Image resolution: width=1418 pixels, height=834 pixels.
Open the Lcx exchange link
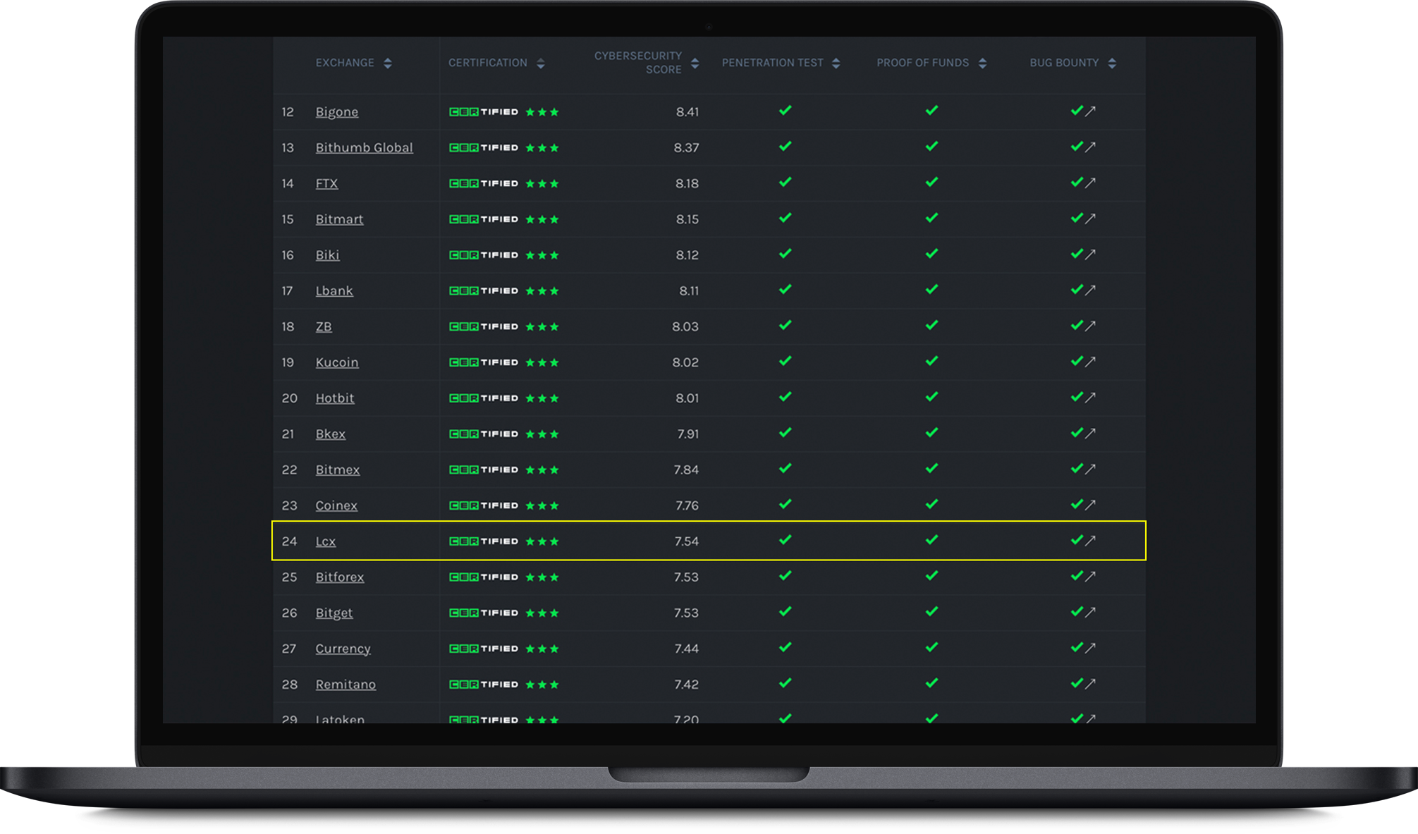click(x=325, y=541)
